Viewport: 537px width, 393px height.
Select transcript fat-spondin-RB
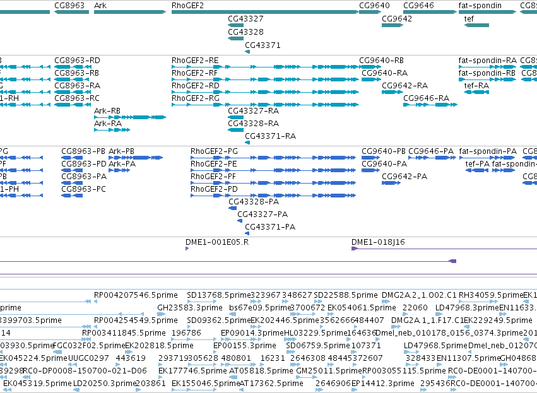[487, 73]
